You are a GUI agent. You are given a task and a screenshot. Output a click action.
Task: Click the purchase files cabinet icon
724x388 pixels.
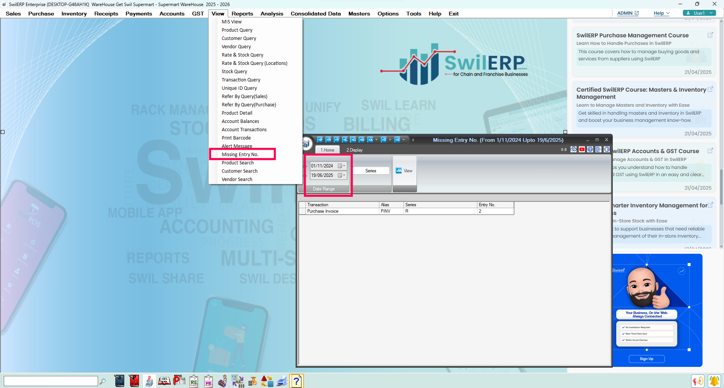point(149,381)
